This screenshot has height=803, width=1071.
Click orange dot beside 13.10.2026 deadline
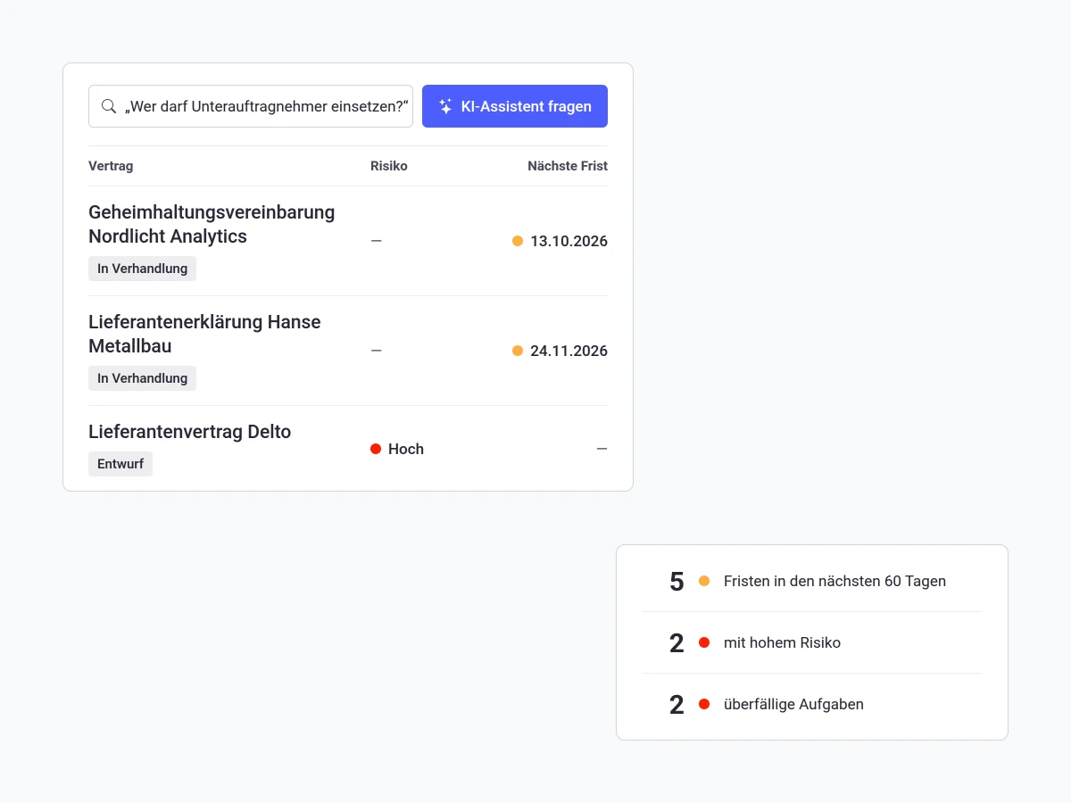518,241
